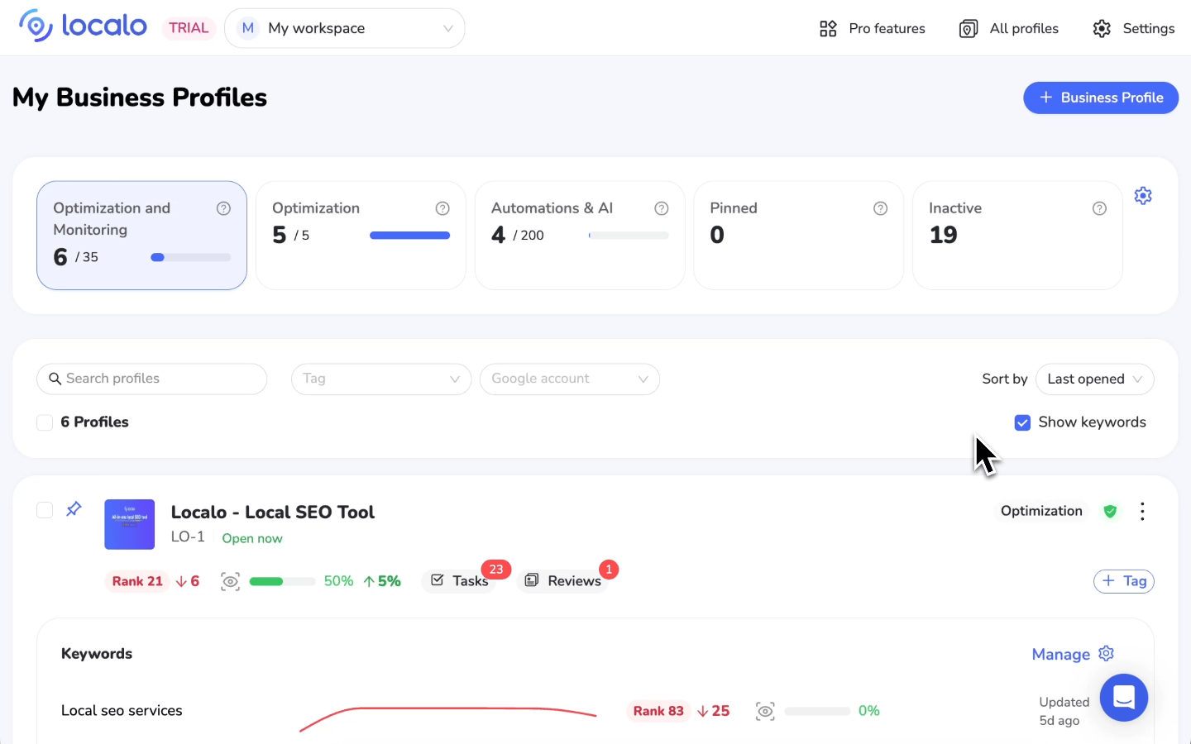Open Pro features in top navigation
This screenshot has width=1191, height=744.
872,29
